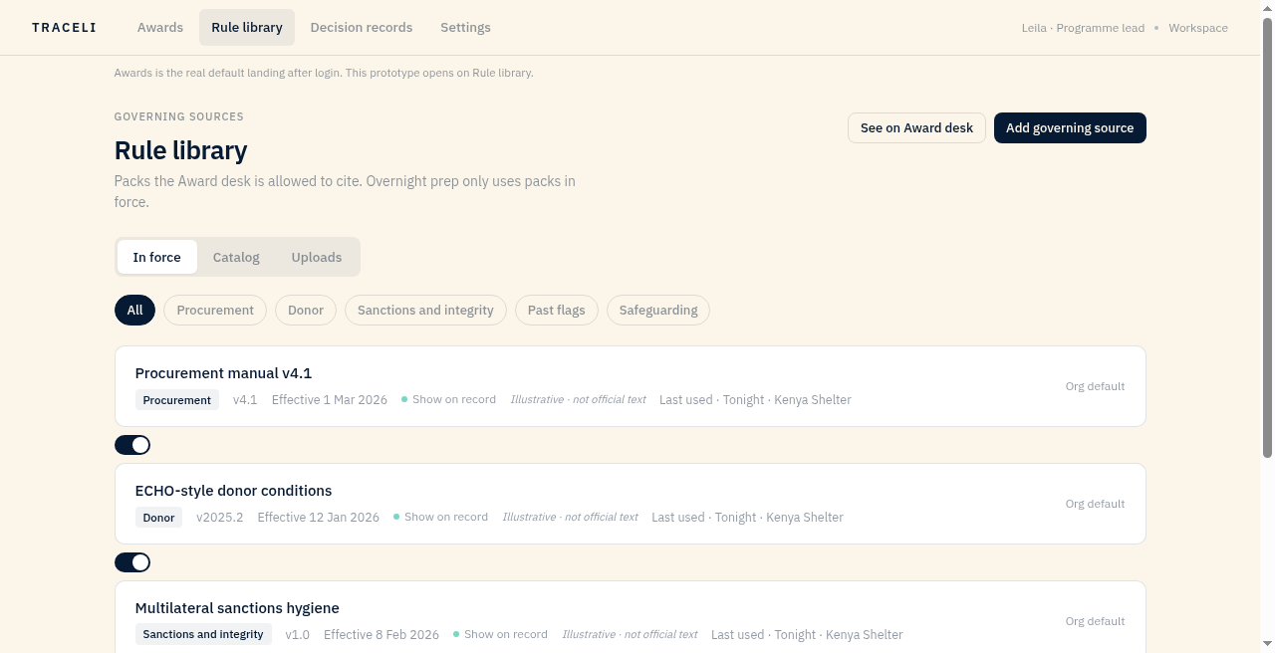Filter by Past flags
Viewport: 1275px width, 653px height.
pos(557,311)
